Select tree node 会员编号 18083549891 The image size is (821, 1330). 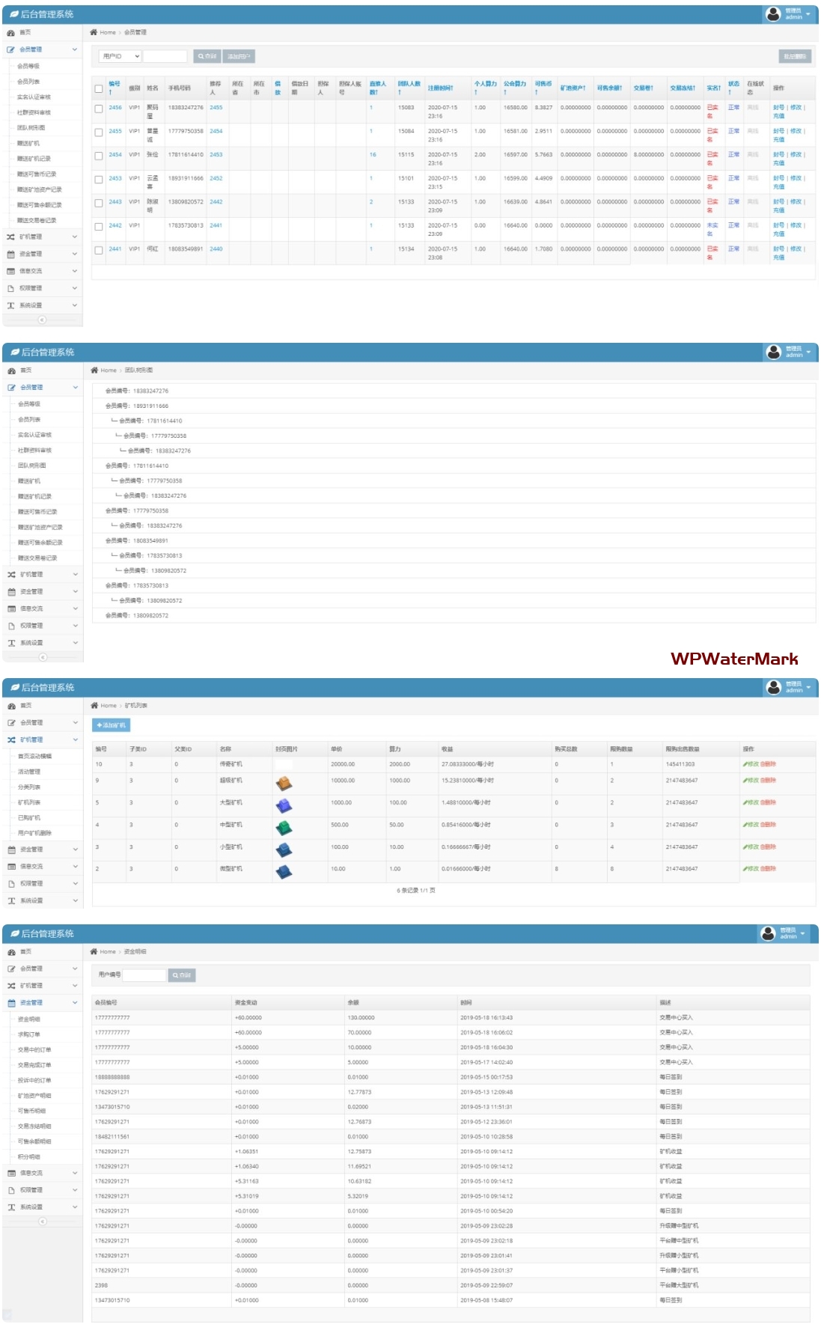pos(137,540)
